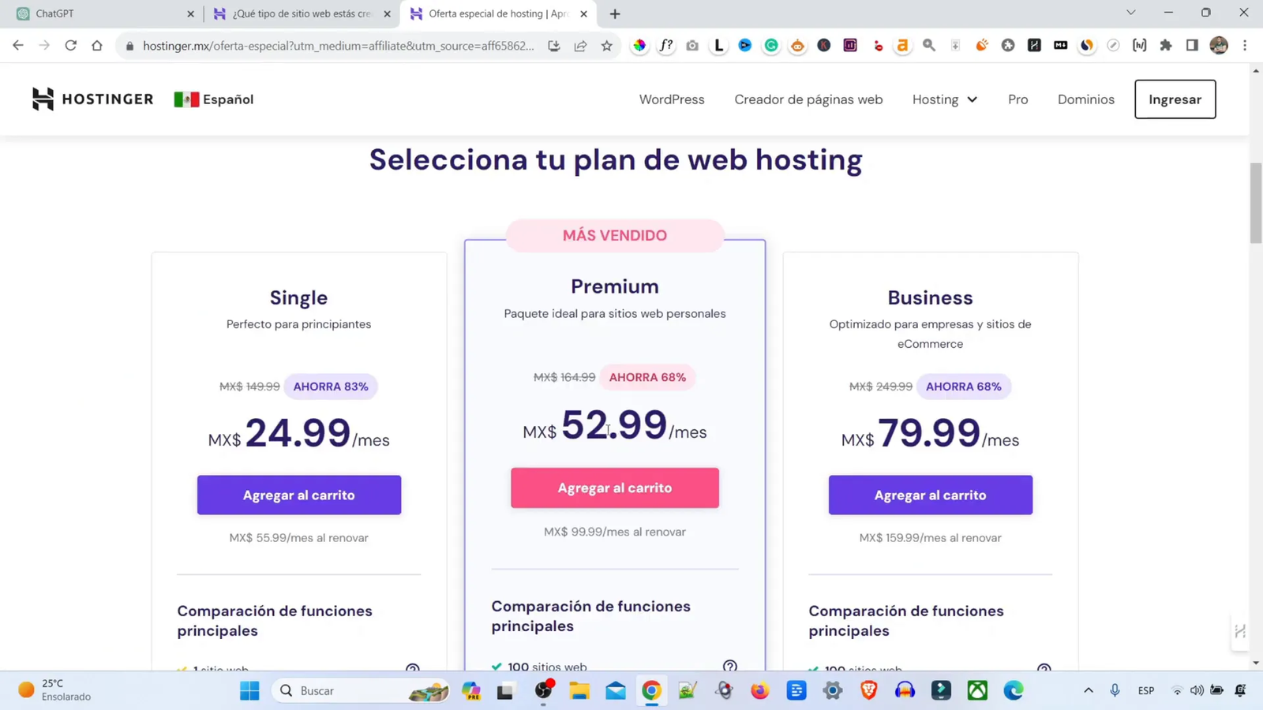Open the Grammarly extension

(771, 46)
